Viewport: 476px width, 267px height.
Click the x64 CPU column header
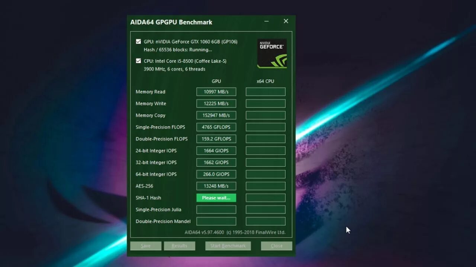[x=265, y=81]
